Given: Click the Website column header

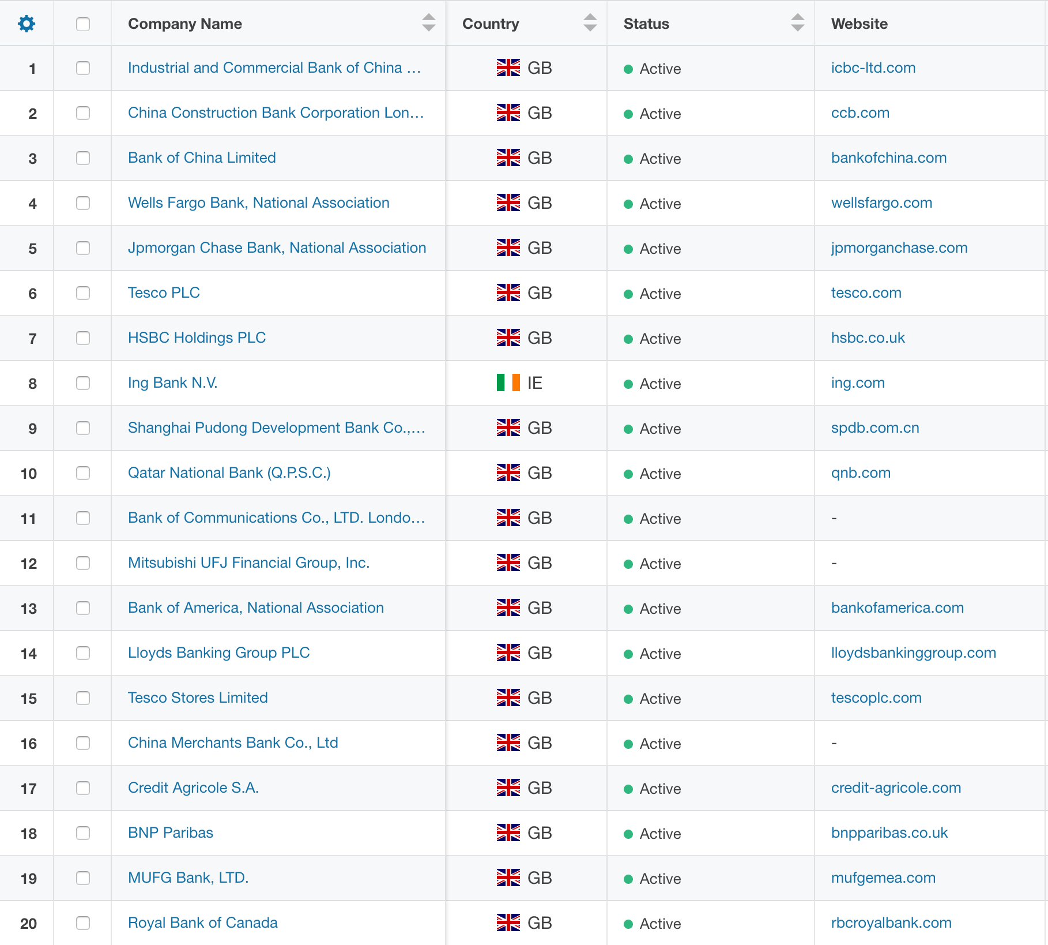Looking at the screenshot, I should tap(859, 24).
